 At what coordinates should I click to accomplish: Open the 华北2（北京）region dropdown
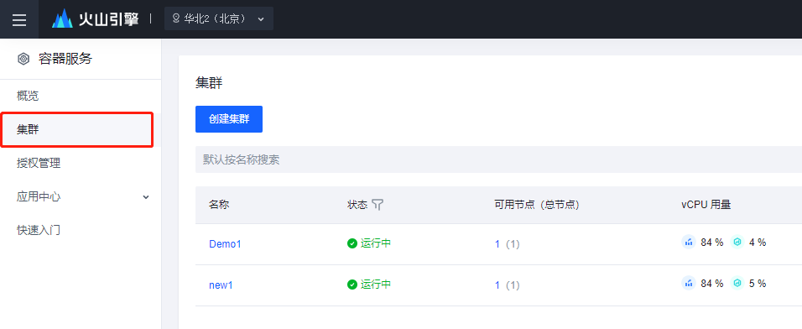tap(219, 19)
